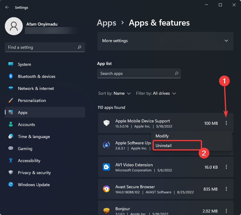Expand the More settings section

[x=165, y=41]
